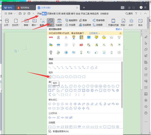This screenshot has width=151, height=135.
Task: Open the 开发工具 tab
Action: (85, 14)
